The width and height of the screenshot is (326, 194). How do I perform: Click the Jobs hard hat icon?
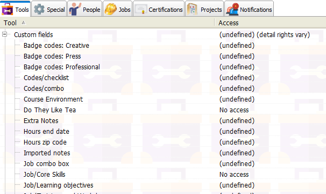[111, 9]
